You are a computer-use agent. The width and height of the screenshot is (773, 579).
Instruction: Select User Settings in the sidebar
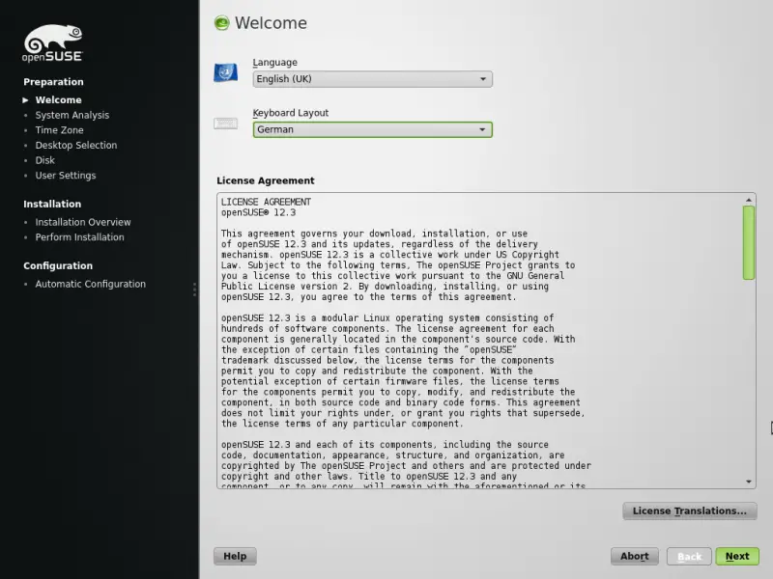[66, 176]
